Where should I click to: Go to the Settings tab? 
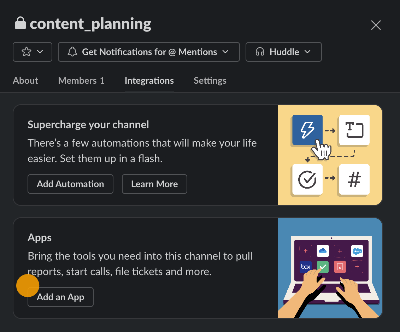tap(210, 81)
